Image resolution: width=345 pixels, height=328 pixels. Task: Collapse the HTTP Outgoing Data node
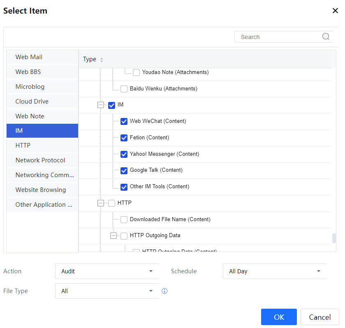(x=113, y=236)
